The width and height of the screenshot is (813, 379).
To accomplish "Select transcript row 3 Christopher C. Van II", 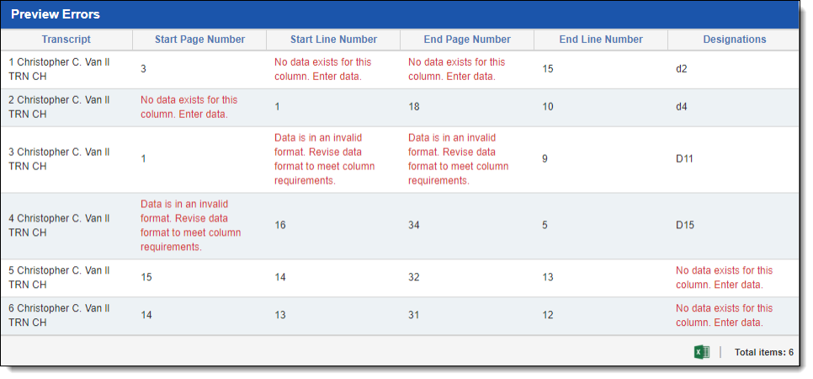I will coord(59,159).
